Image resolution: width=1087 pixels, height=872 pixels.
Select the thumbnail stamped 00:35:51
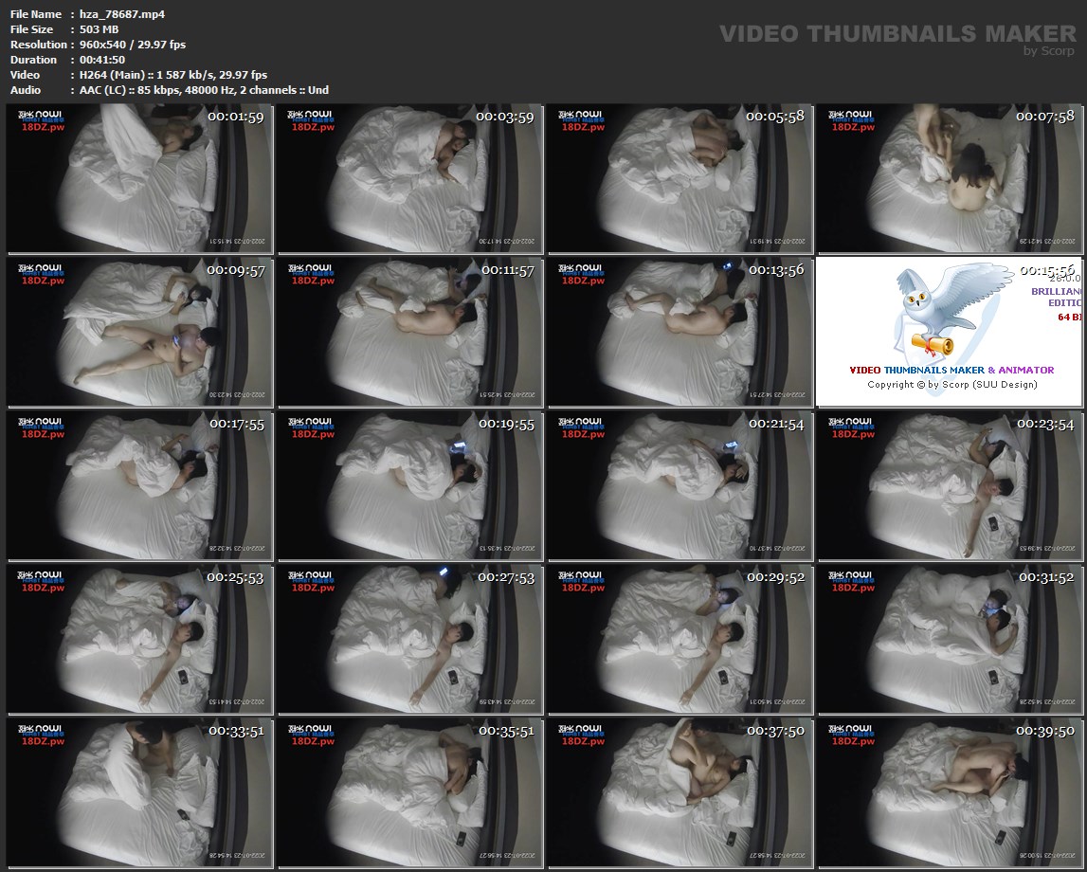click(409, 792)
